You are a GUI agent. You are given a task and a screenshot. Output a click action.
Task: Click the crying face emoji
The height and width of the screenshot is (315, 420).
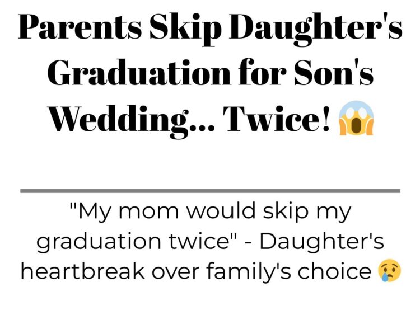(389, 270)
